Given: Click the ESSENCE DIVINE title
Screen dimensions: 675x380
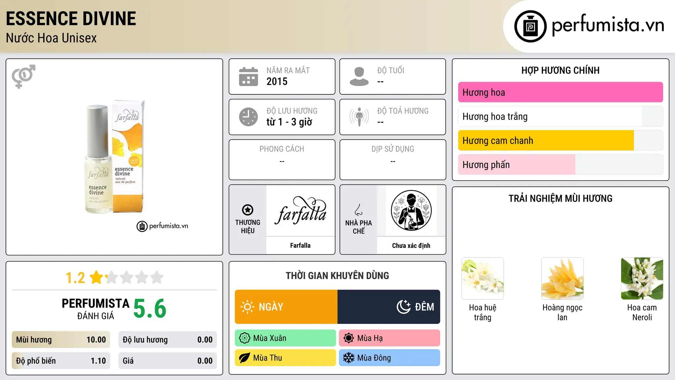Looking at the screenshot, I should pyautogui.click(x=71, y=18).
